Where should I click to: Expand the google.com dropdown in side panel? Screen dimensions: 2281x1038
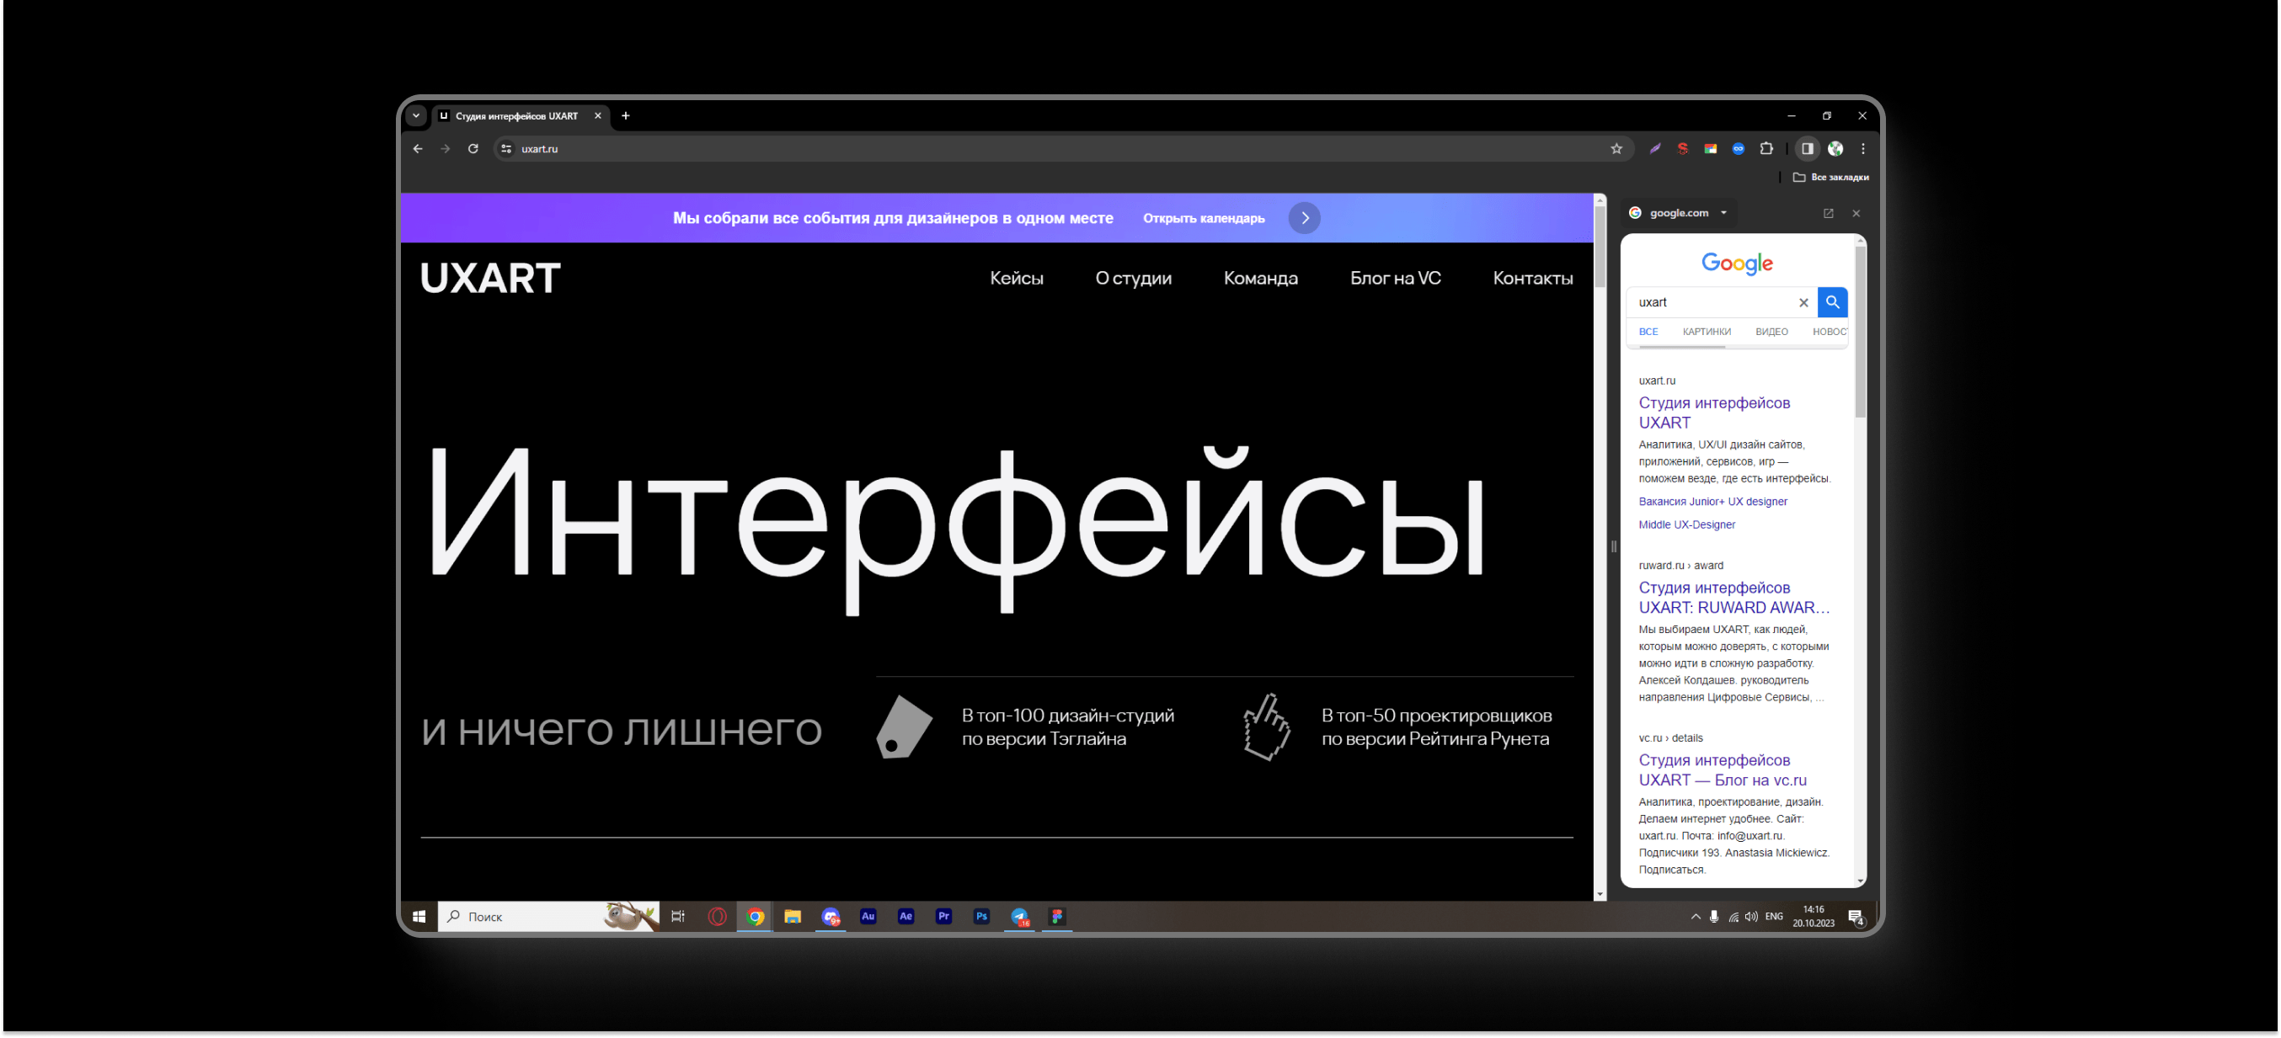1724,212
